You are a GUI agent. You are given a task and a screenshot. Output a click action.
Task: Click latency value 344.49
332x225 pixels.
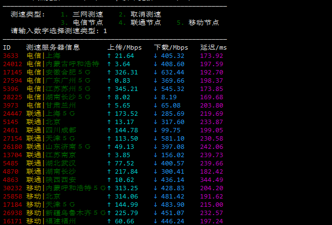pos(212,180)
